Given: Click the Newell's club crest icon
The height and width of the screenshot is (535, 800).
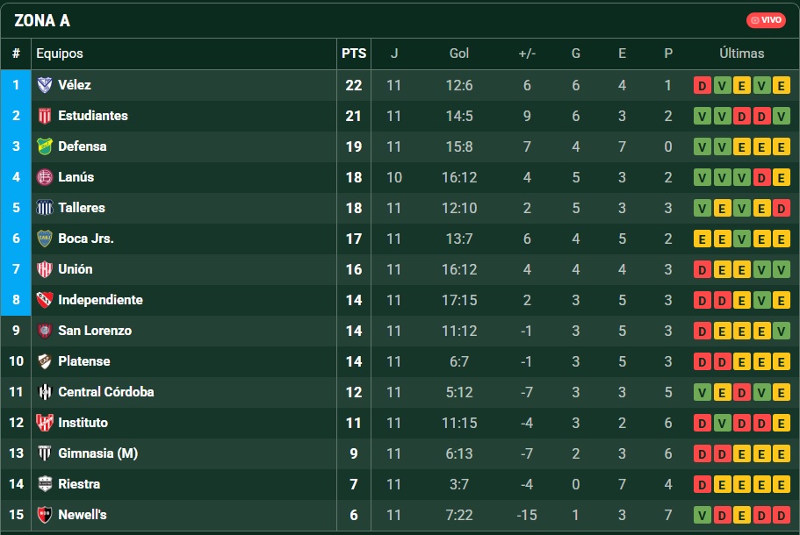Looking at the screenshot, I should (45, 515).
